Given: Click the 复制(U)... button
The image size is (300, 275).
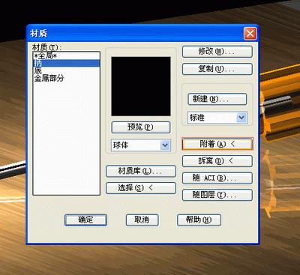Looking at the screenshot, I should pos(217,69).
